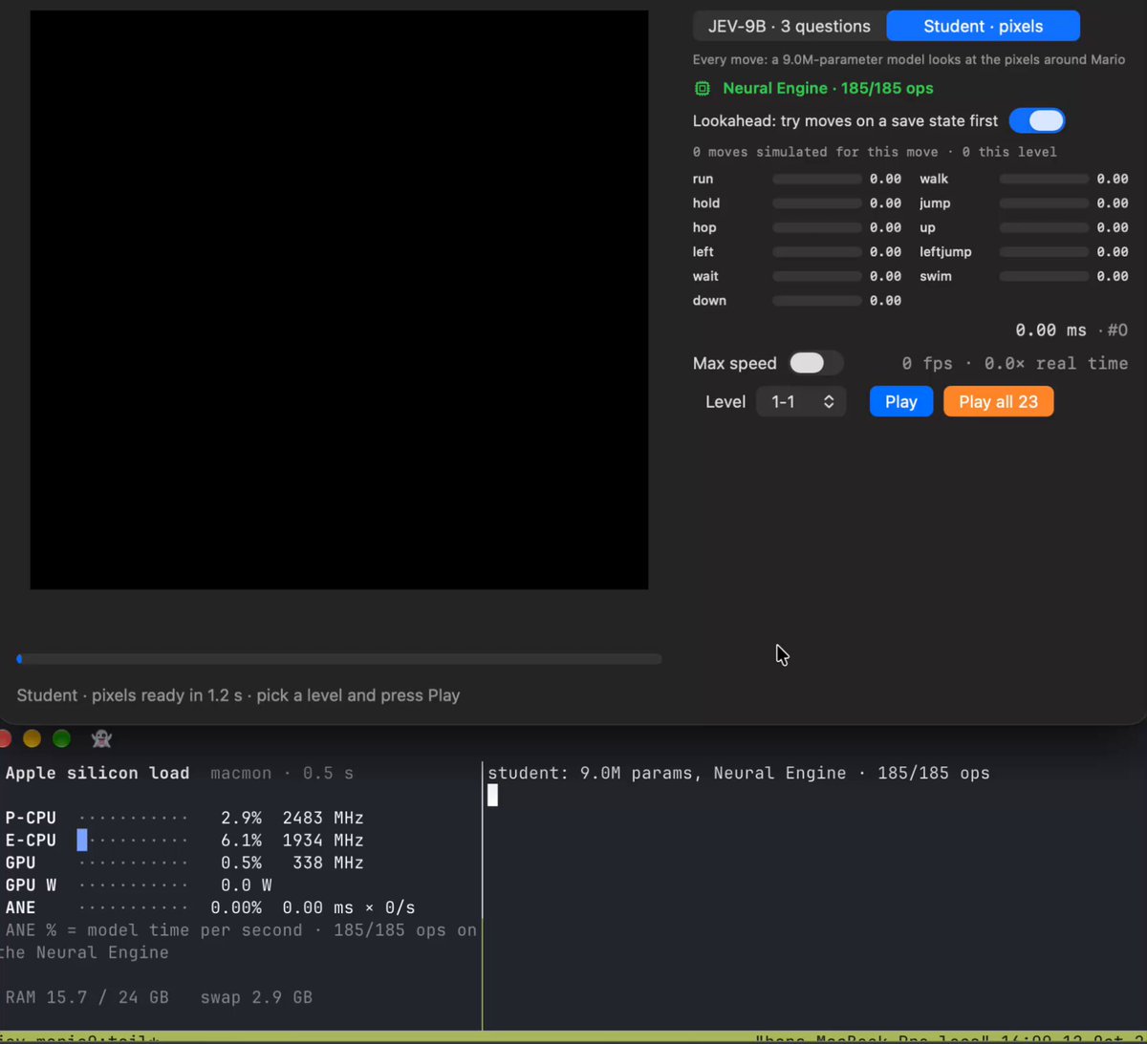Click the orange Play all 23 button
The height and width of the screenshot is (1044, 1147).
pos(999,402)
